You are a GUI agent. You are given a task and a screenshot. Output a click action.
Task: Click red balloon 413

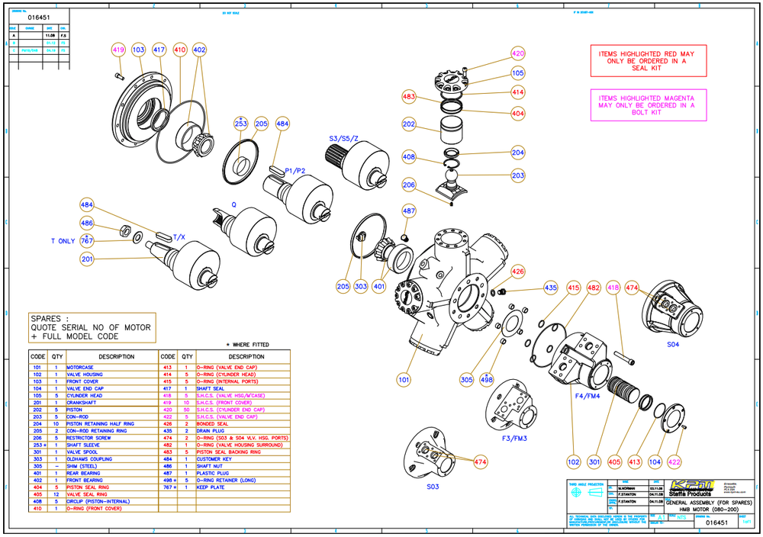635,461
